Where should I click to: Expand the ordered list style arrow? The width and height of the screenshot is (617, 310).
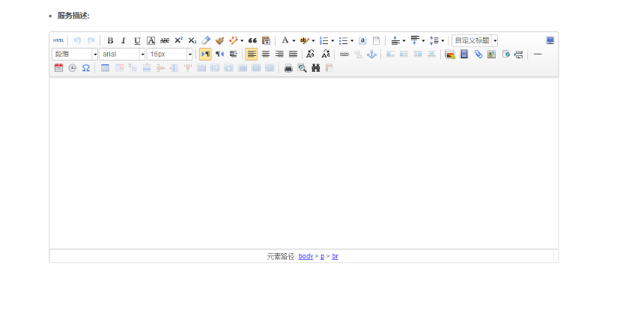coord(333,40)
